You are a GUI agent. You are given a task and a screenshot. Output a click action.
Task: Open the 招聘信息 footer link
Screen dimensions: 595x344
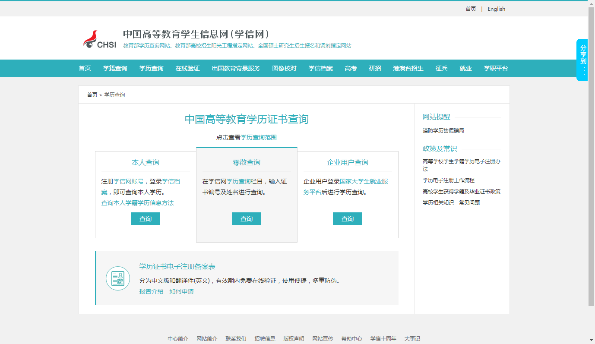click(265, 339)
